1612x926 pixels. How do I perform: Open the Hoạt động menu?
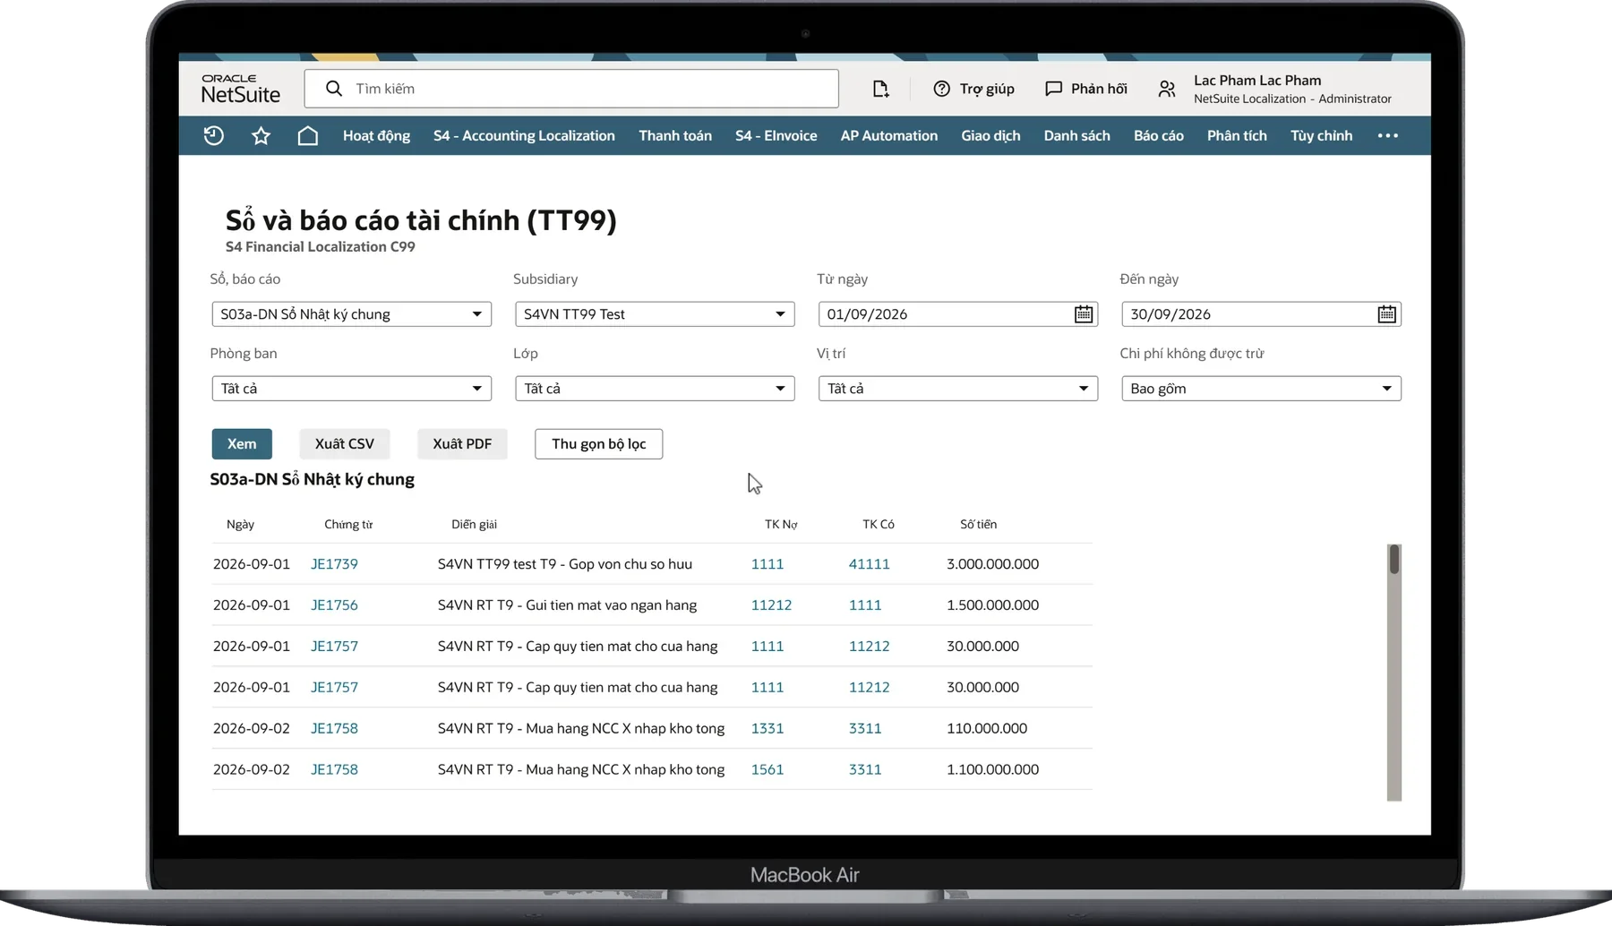point(376,135)
